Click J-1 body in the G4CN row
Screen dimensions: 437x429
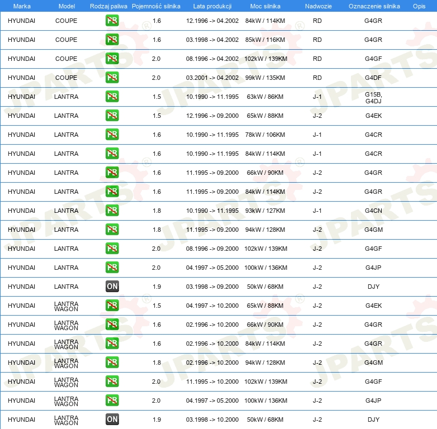coord(317,211)
